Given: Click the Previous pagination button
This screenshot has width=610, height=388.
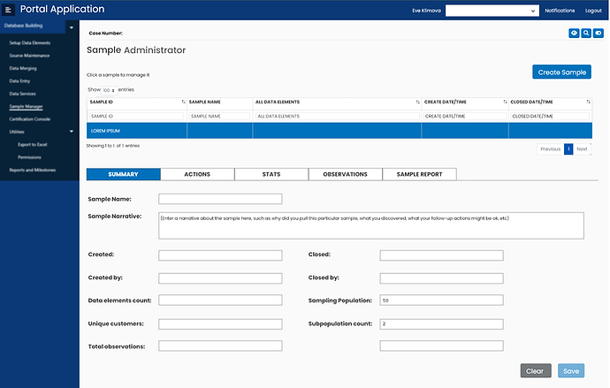Looking at the screenshot, I should pyautogui.click(x=551, y=148).
